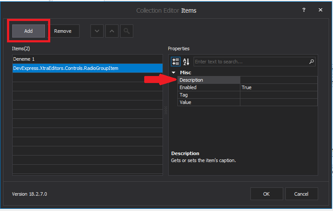Collapse the Misc property category
Image resolution: width=333 pixels, height=211 pixels.
tap(174, 73)
